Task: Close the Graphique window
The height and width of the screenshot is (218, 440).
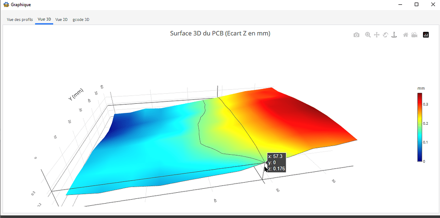Action: click(x=432, y=4)
